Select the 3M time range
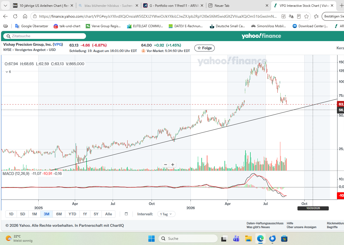This screenshot has width=344, height=245. [47, 214]
